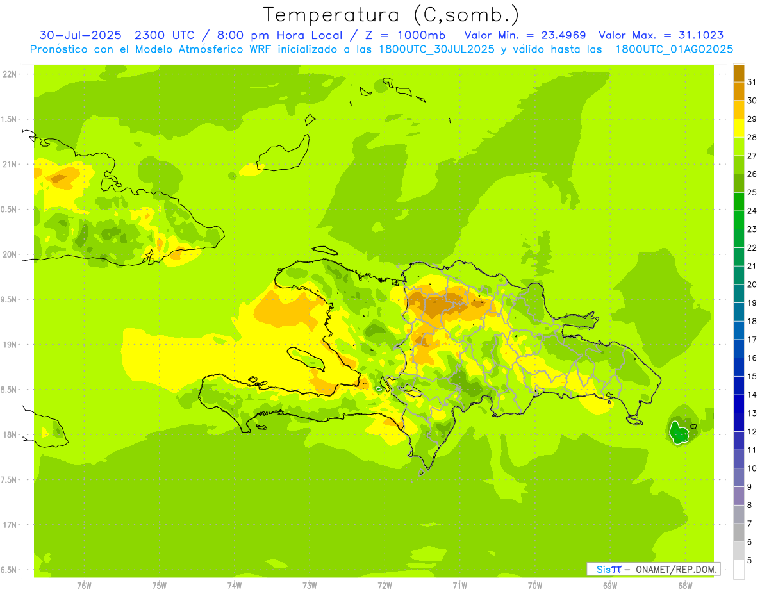This screenshot has width=769, height=594.
Task: Click the "30-Jul-2025" forecast date text
Action: pyautogui.click(x=80, y=35)
